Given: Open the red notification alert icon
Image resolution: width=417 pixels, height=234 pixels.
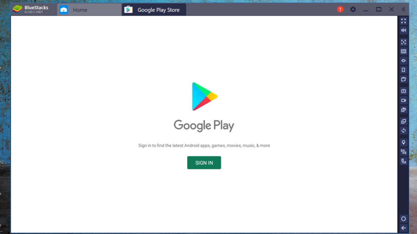Looking at the screenshot, I should click(x=340, y=9).
